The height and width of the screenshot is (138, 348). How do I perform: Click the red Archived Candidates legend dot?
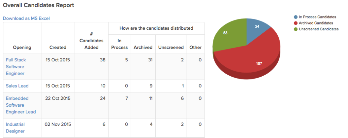296,23
